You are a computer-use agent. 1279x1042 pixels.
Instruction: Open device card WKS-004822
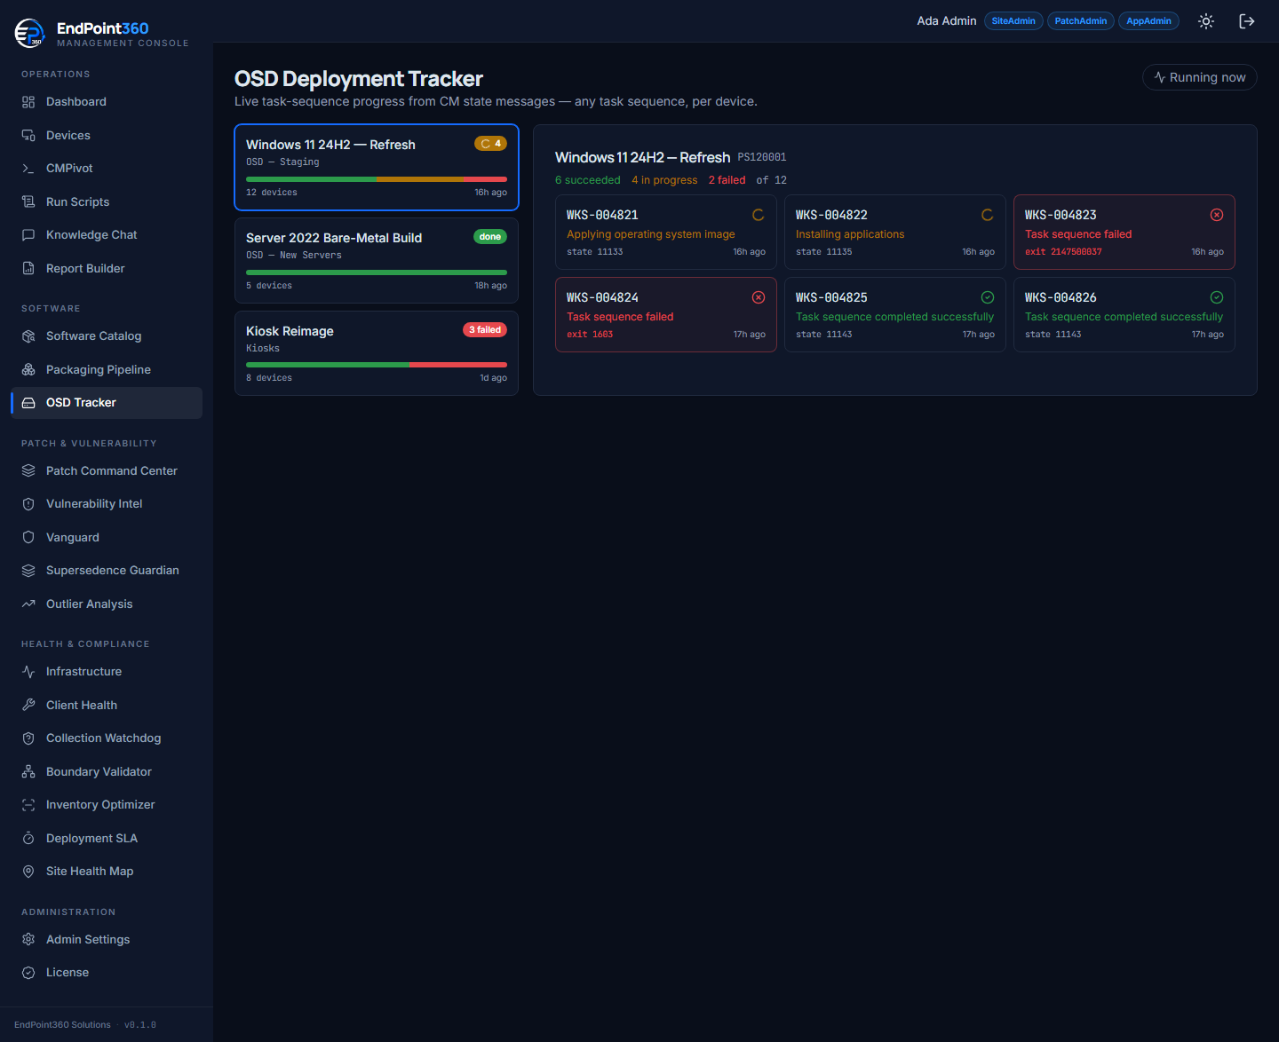coord(895,232)
